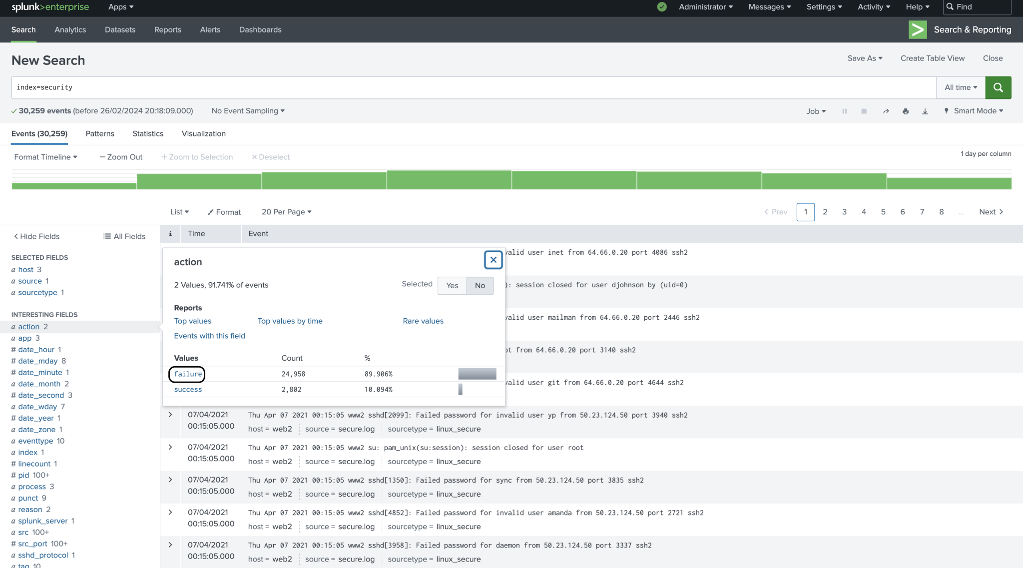
Task: Pause the running search job
Action: (844, 111)
